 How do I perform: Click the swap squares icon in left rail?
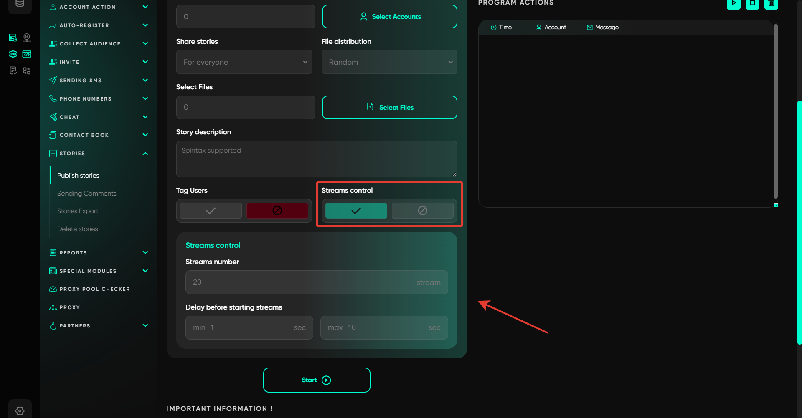27,71
